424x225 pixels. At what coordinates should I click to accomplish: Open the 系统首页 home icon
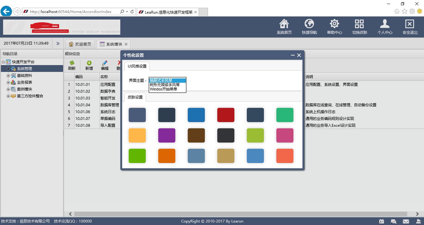[284, 24]
